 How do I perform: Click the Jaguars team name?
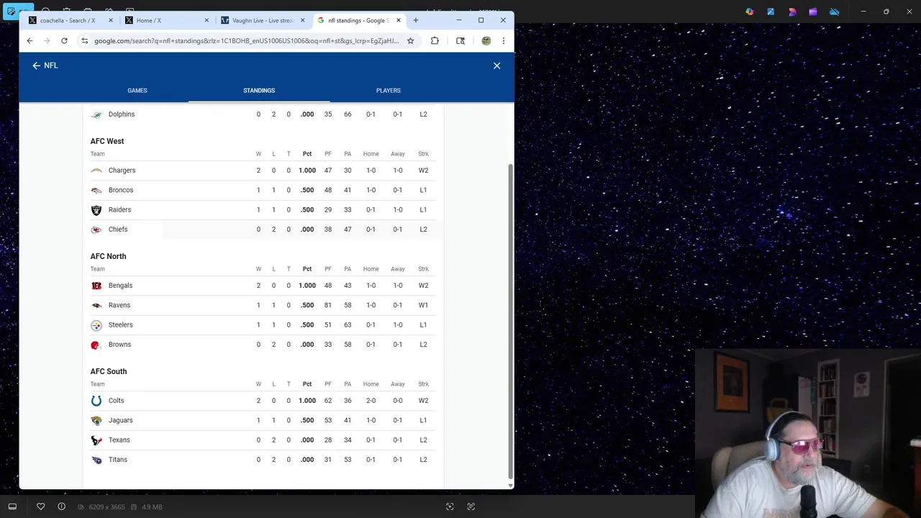coord(120,420)
